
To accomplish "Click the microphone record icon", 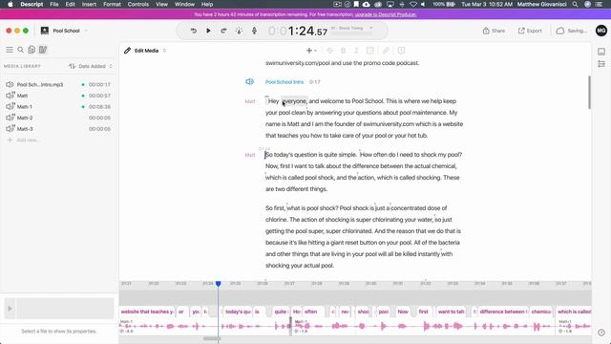I will click(255, 31).
